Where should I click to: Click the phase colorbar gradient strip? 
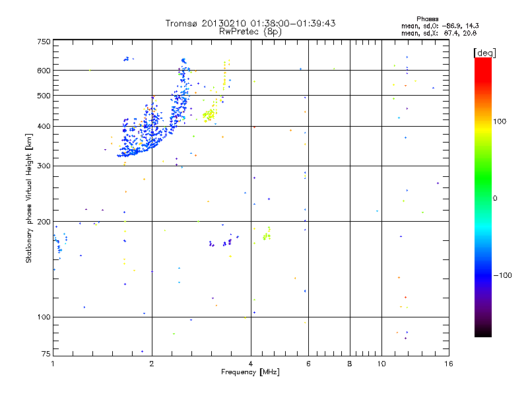[483, 197]
